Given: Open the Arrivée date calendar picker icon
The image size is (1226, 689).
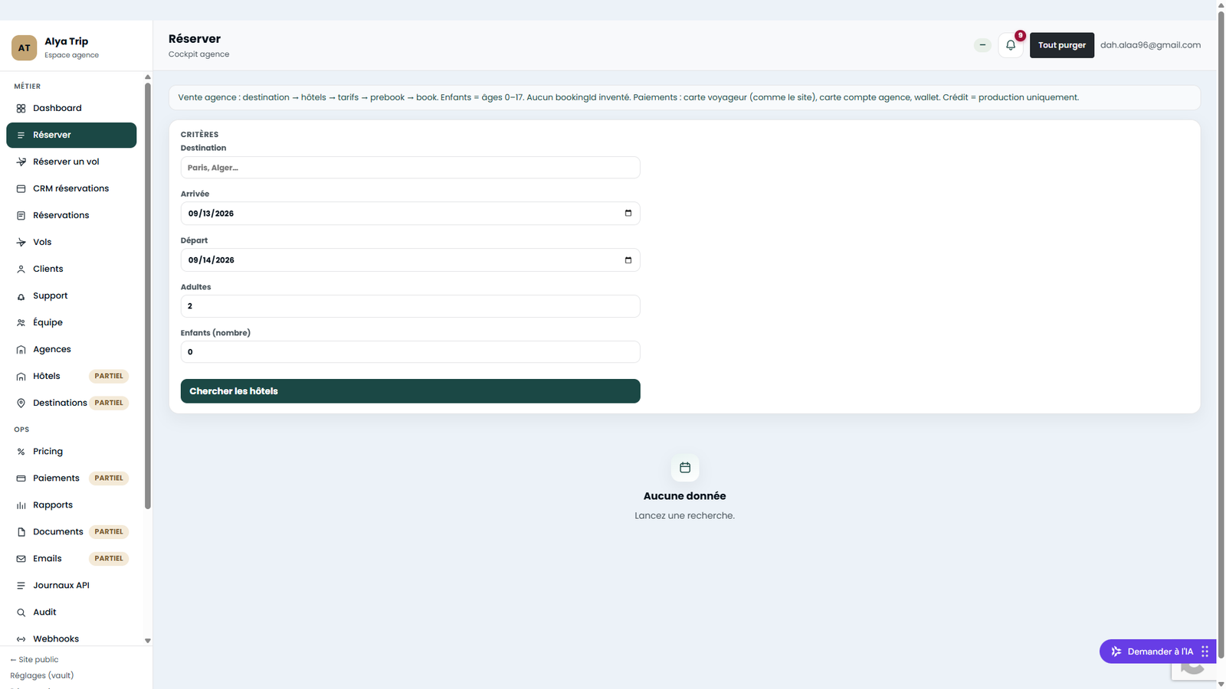Looking at the screenshot, I should (628, 213).
